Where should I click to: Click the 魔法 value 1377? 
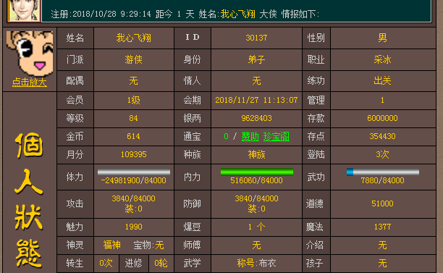click(x=382, y=227)
